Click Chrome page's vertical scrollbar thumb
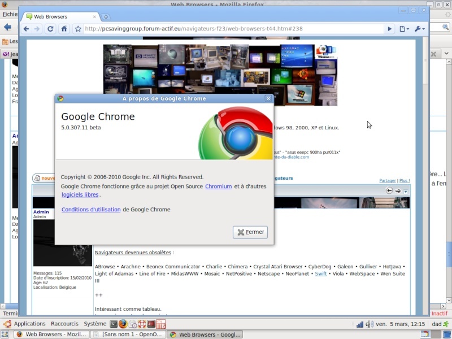 pyautogui.click(x=425, y=61)
